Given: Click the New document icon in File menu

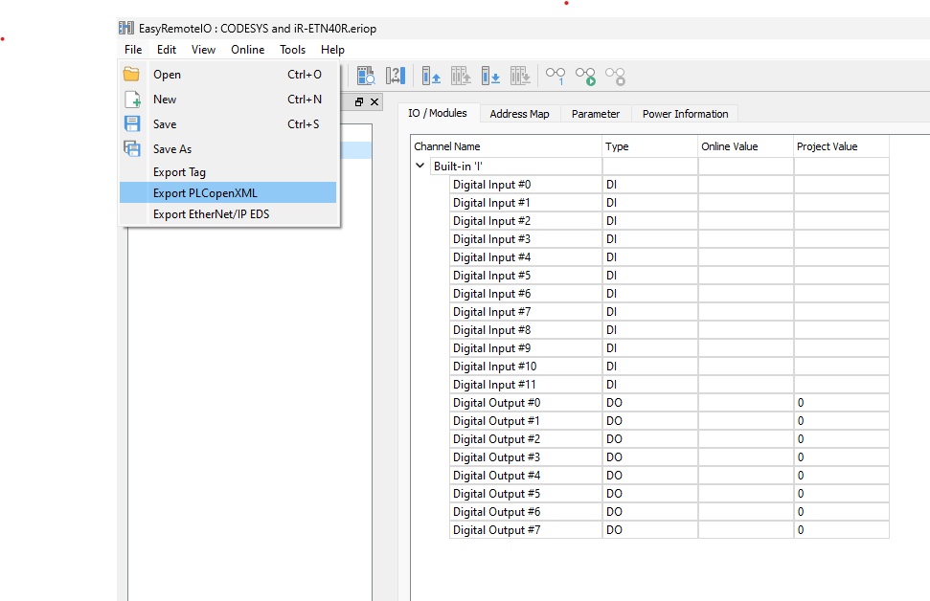Looking at the screenshot, I should pyautogui.click(x=132, y=99).
